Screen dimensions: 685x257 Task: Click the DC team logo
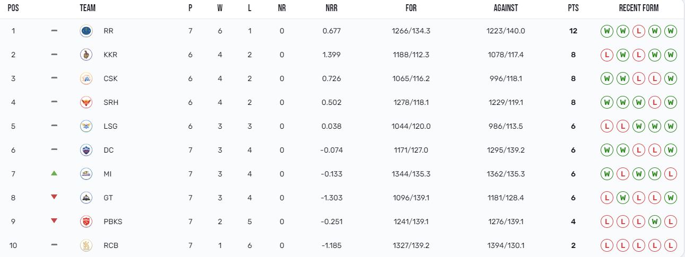[x=85, y=150]
